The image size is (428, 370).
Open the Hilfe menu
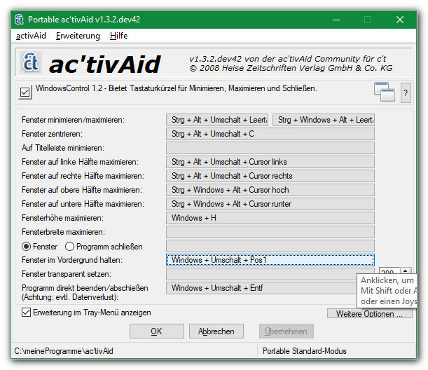click(x=119, y=36)
